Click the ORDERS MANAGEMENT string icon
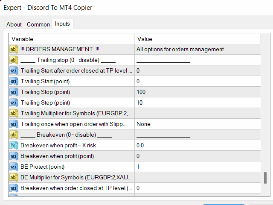Viewport: 273px width, 205px height. [x=14, y=50]
